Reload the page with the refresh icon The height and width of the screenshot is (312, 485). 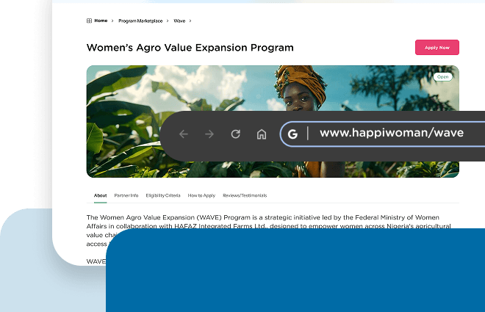pos(235,134)
